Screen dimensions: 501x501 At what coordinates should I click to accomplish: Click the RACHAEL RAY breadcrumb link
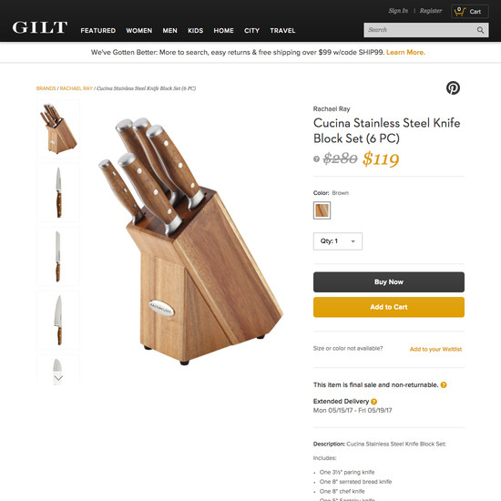pyautogui.click(x=76, y=88)
